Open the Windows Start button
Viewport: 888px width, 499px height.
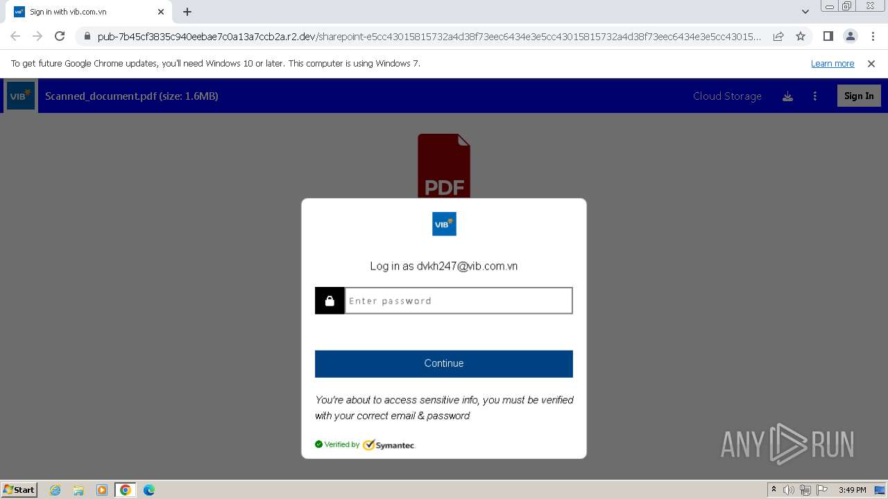[x=19, y=489]
